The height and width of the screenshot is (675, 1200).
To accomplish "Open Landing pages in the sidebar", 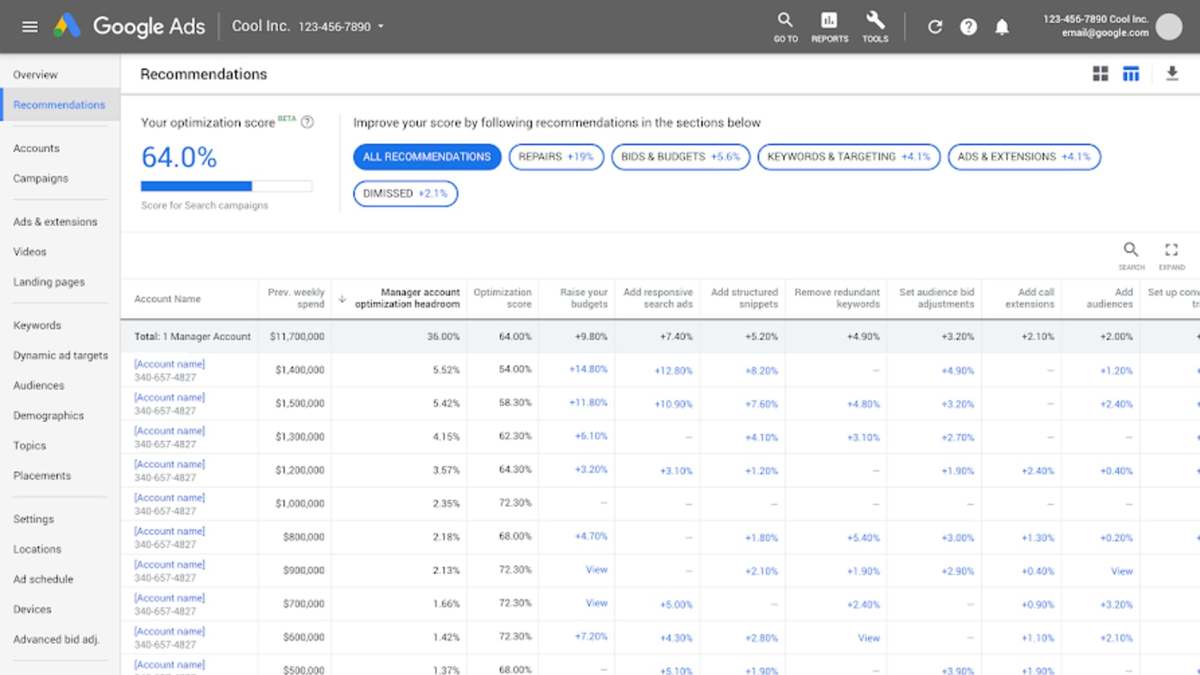I will point(49,282).
